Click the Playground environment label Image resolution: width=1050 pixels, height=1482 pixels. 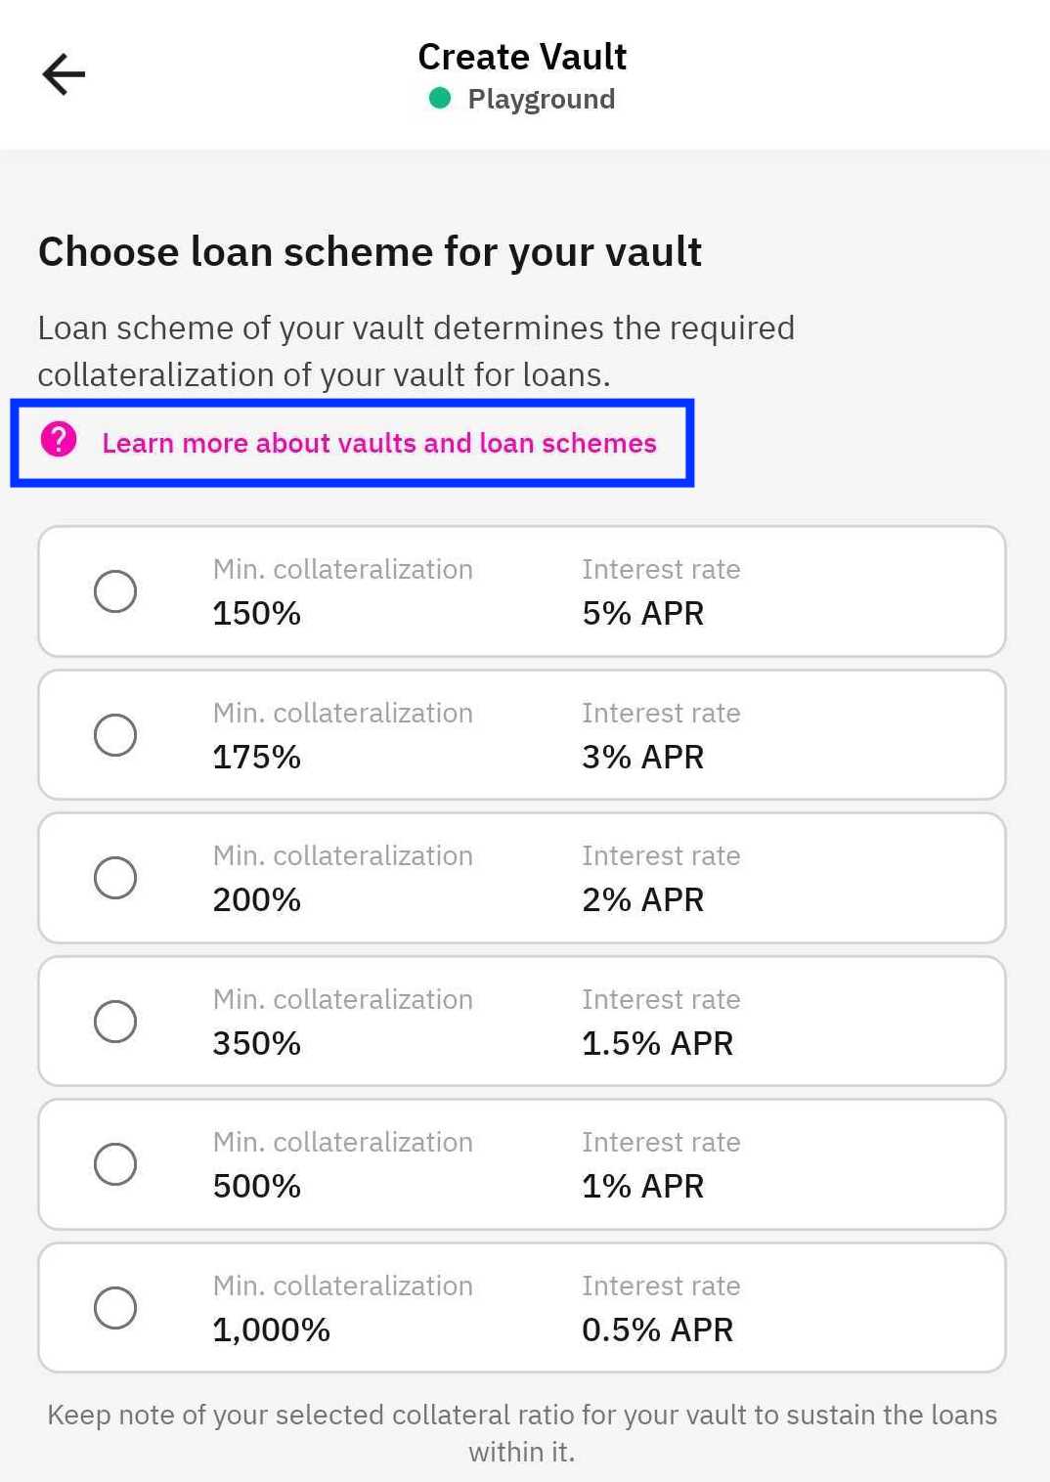(x=541, y=98)
